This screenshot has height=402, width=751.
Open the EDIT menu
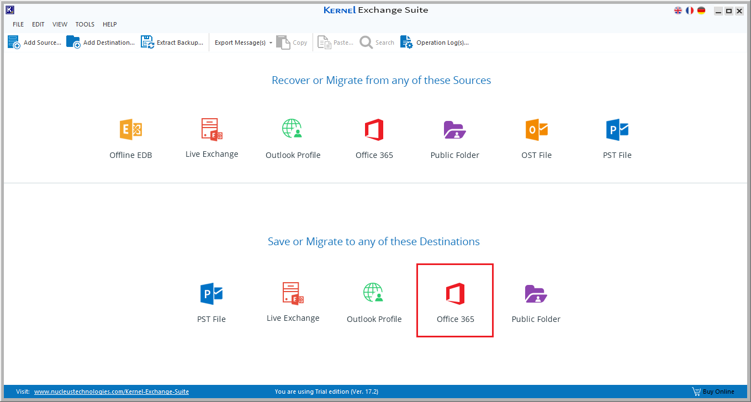coord(38,24)
